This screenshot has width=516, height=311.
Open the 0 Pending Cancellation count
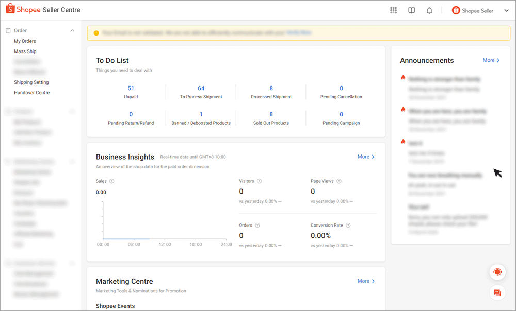pos(341,88)
